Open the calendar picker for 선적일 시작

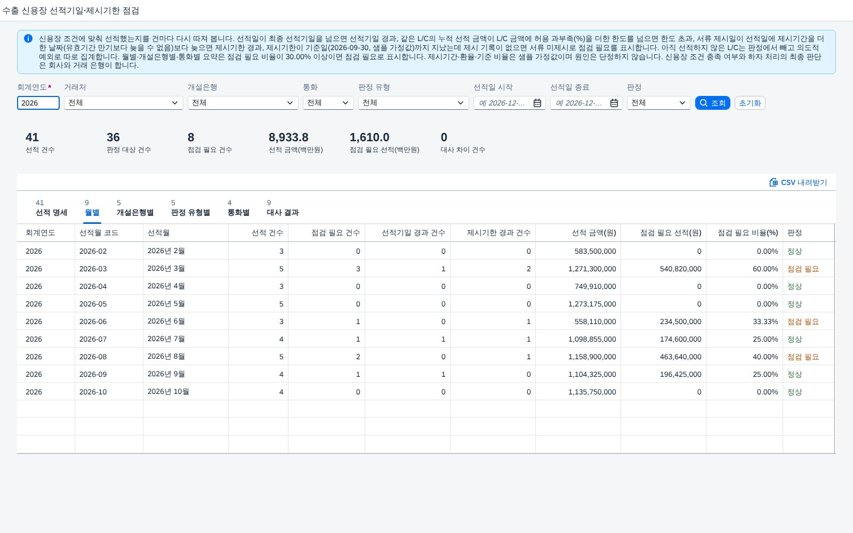click(537, 103)
